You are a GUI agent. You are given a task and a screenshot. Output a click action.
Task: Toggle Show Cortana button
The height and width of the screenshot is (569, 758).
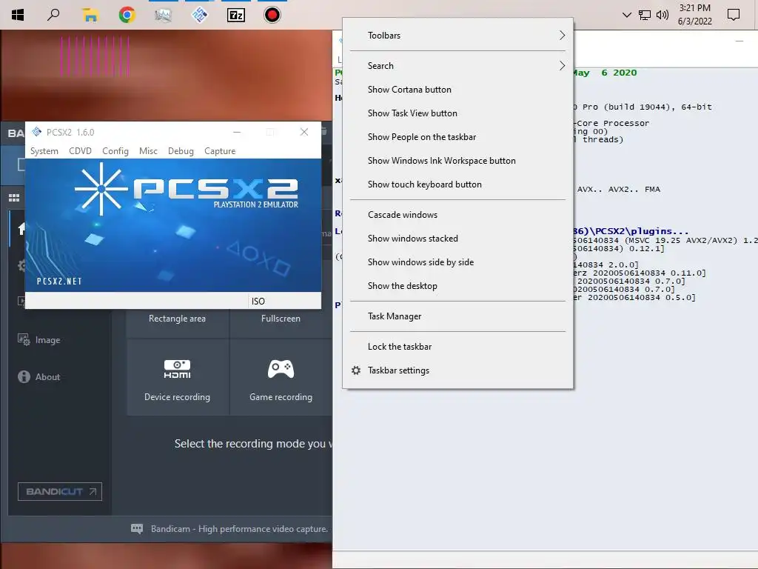[457, 90]
